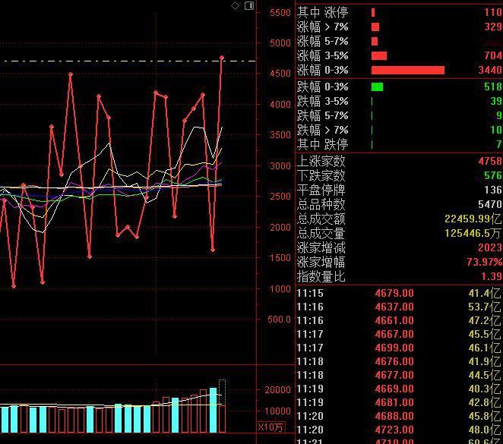Click the 涨家增减 value 2023
503x444 pixels.
click(490, 247)
